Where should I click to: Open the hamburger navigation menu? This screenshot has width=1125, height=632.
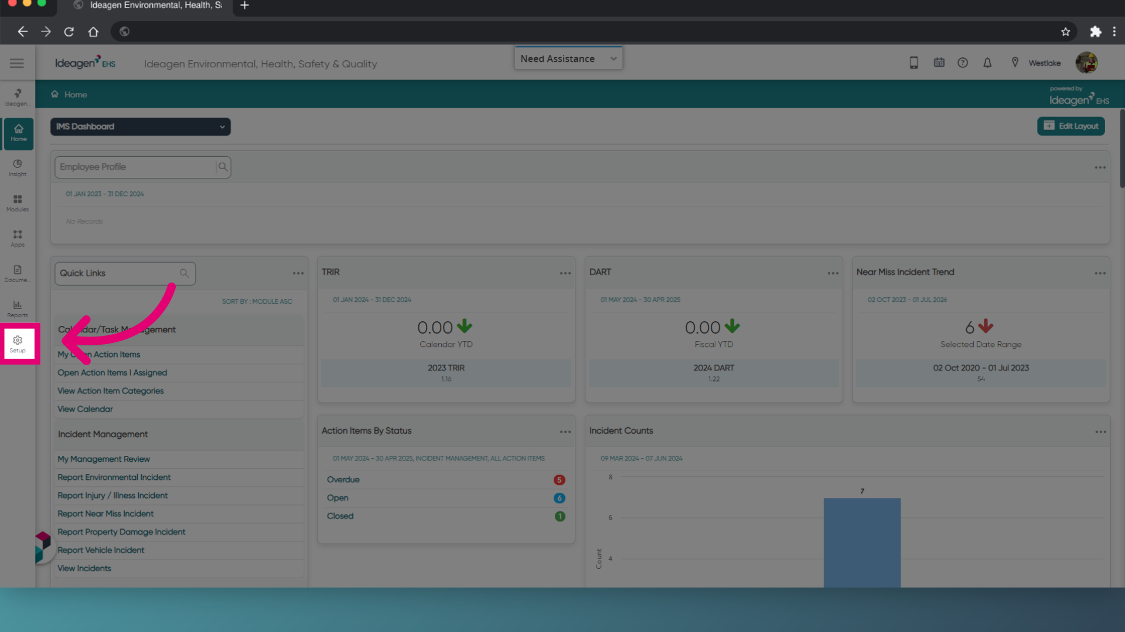click(x=17, y=63)
